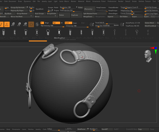The height and width of the screenshot is (132, 159).
Task: Toggle KeepGroups option
Action: point(113,11)
